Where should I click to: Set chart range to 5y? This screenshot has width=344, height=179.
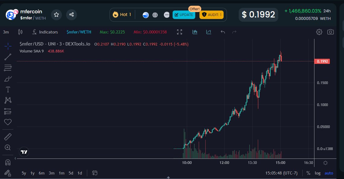[x=24, y=173]
